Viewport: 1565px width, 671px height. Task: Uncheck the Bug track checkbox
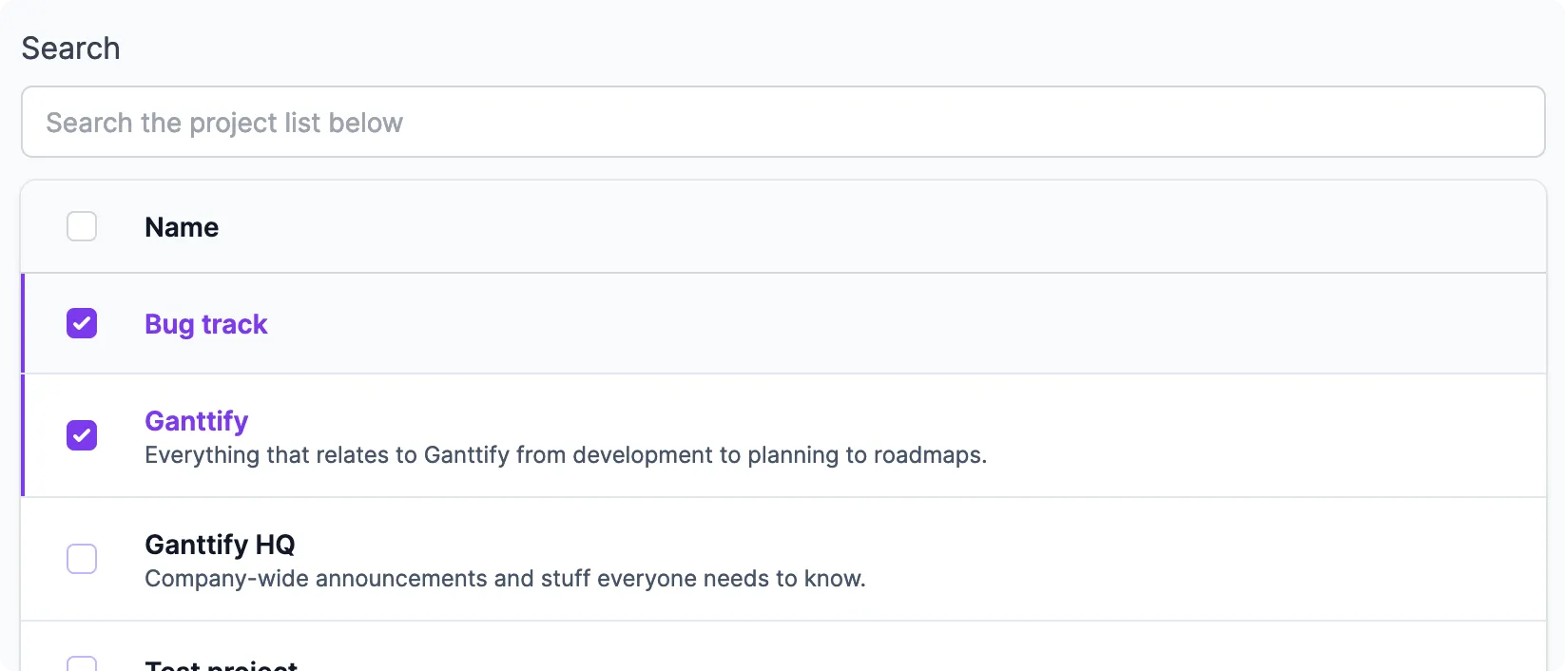pos(82,323)
